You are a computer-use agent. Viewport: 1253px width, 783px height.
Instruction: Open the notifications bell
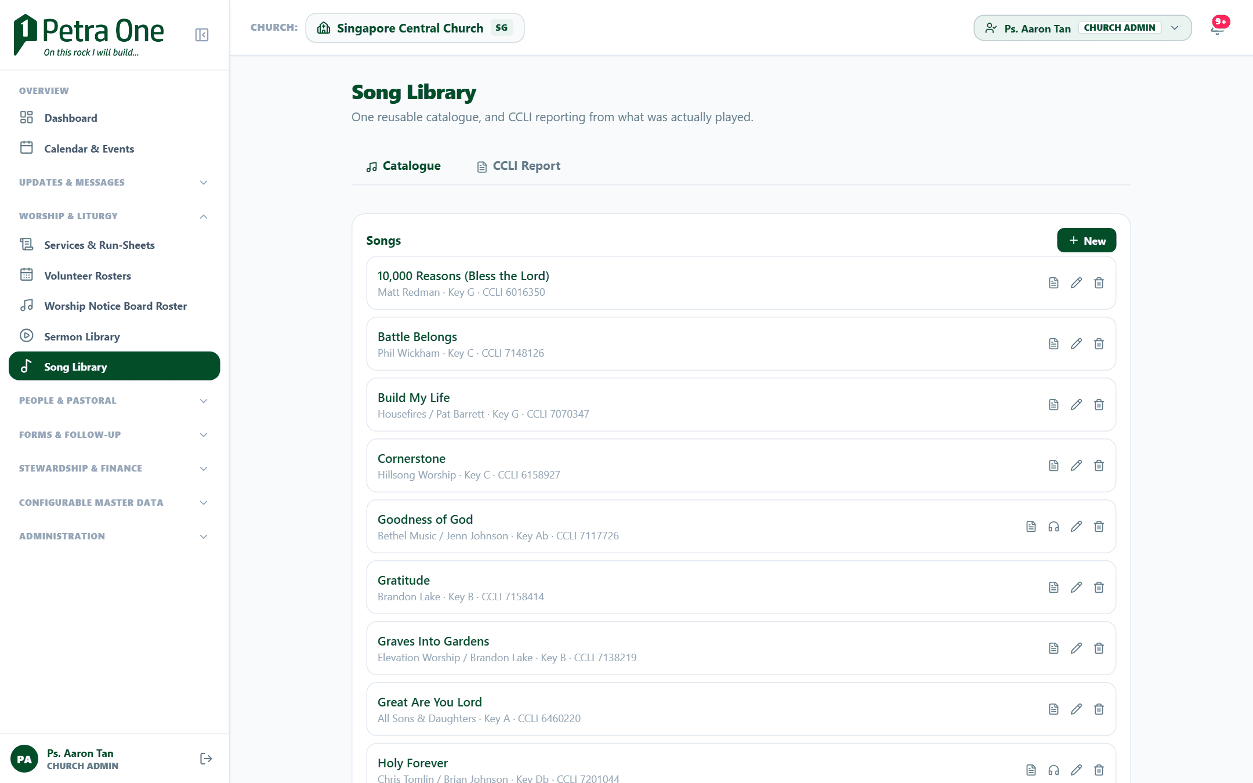[x=1217, y=28]
